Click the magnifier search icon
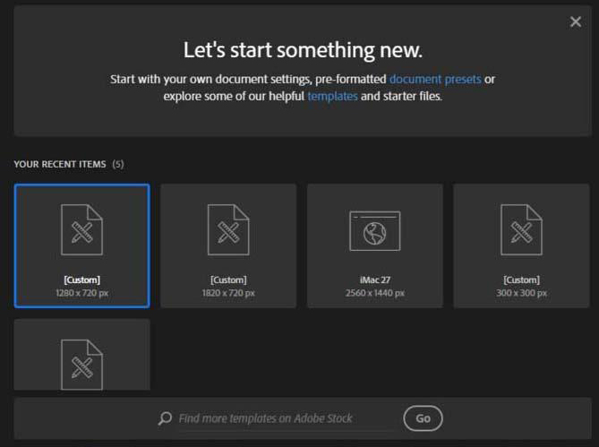This screenshot has width=599, height=447. coord(165,418)
